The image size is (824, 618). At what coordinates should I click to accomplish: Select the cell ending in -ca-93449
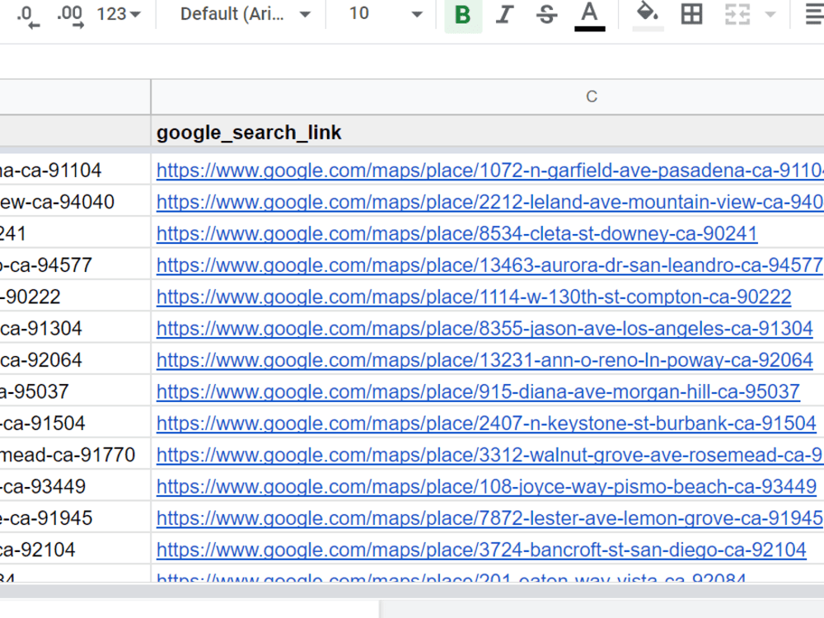[x=75, y=485]
